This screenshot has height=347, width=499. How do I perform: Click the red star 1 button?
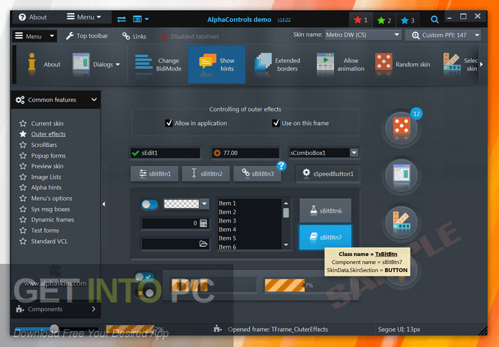click(360, 20)
